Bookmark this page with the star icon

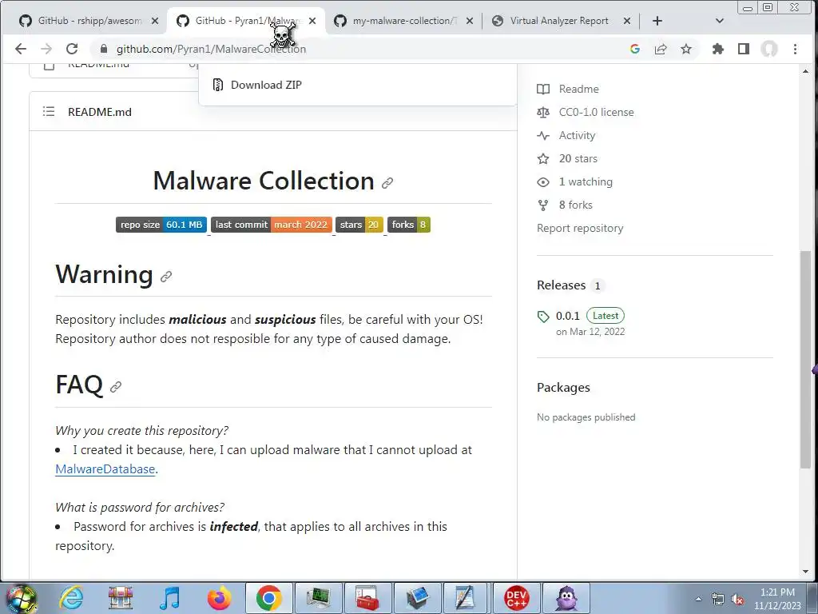[x=686, y=49]
